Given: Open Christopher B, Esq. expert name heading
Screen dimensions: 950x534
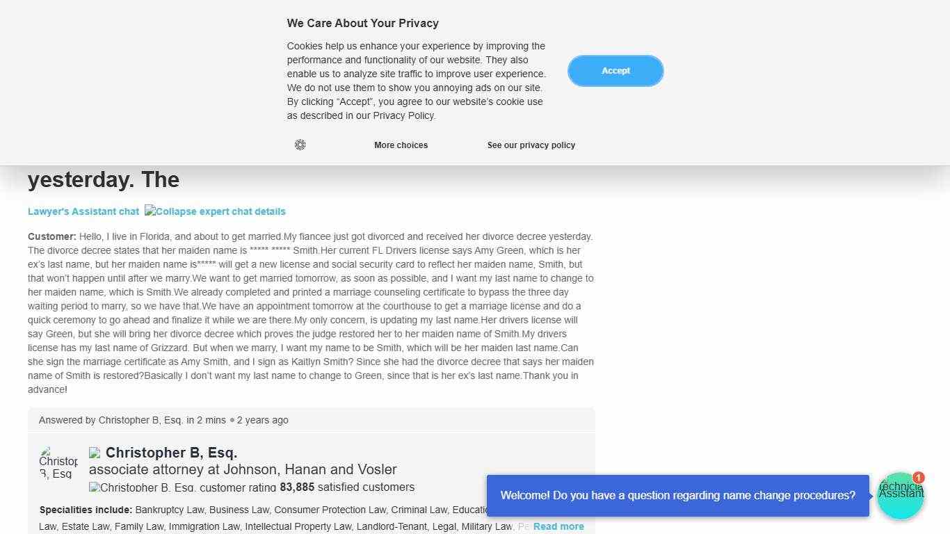Looking at the screenshot, I should [171, 453].
